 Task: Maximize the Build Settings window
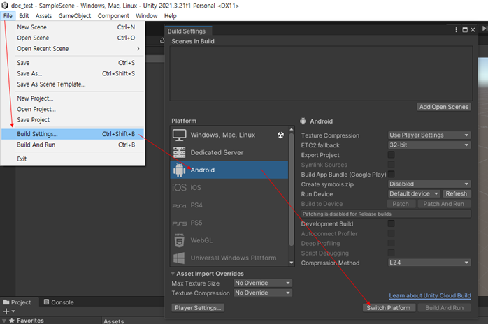point(465,30)
